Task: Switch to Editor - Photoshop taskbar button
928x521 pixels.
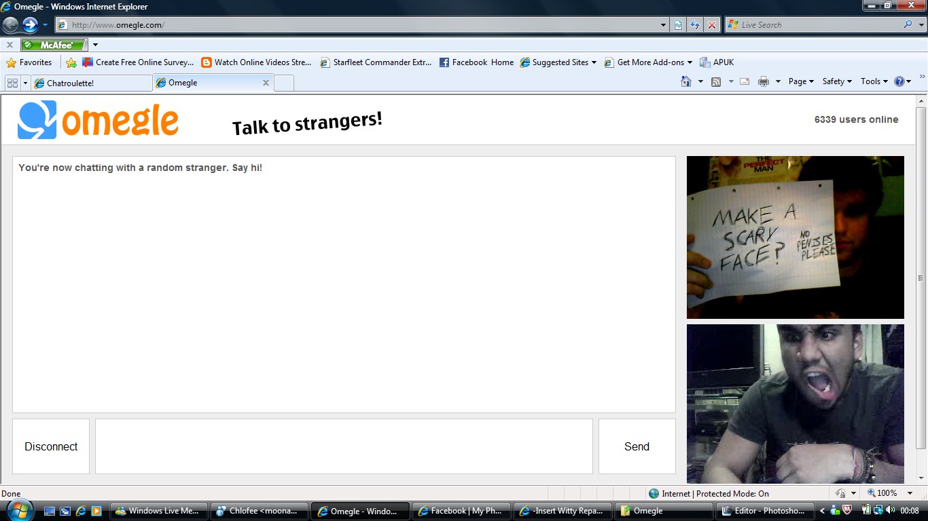Action: tap(766, 511)
